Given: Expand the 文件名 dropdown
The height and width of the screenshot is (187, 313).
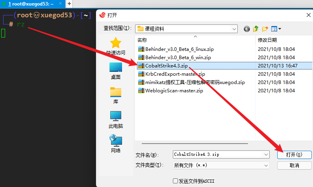Looking at the screenshot, I should tap(266, 154).
